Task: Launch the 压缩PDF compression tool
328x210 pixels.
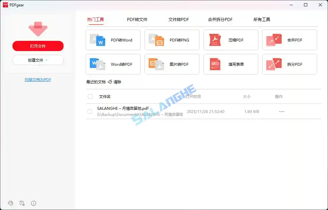Action: (x=230, y=40)
